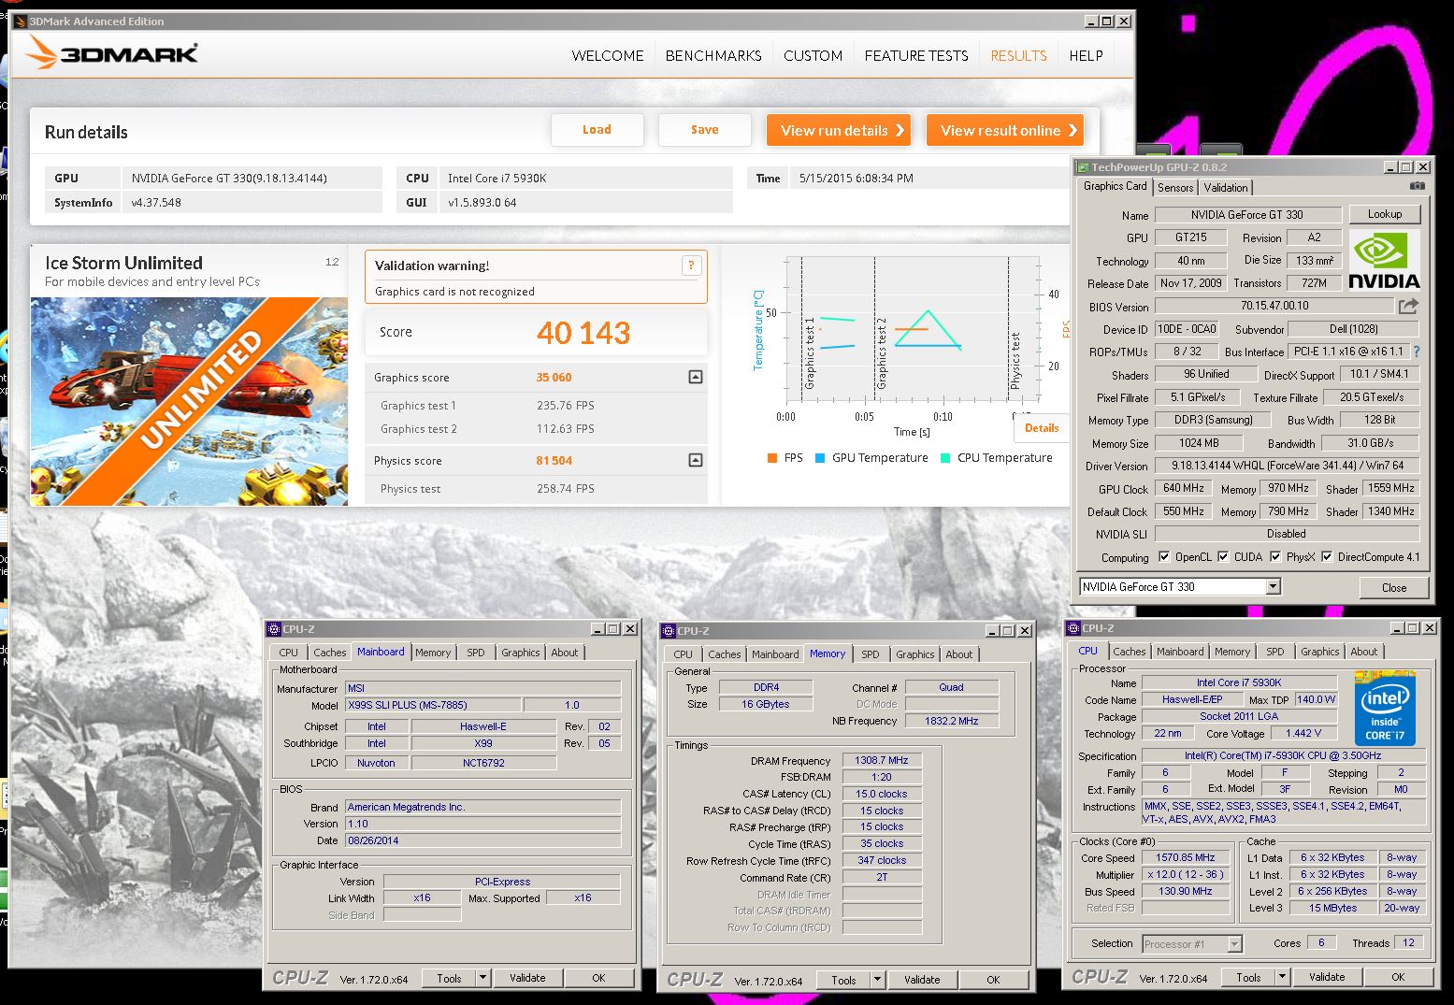The height and width of the screenshot is (1005, 1454).
Task: Click the Lookup button in GPU-Z
Action: click(1384, 214)
